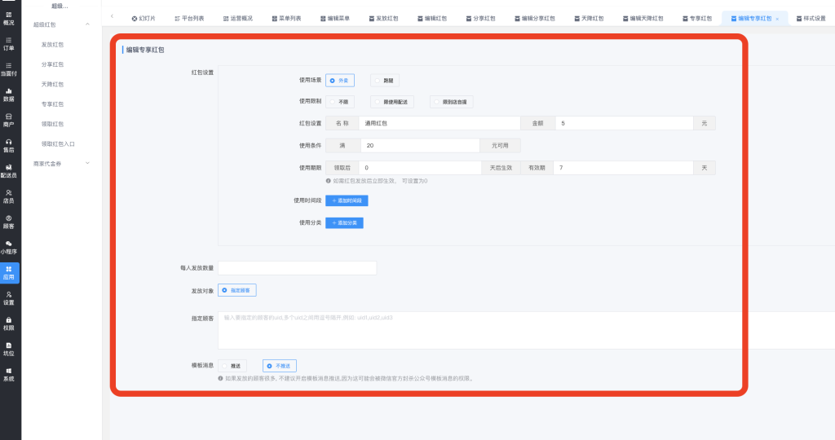Collapse the 超级红包 sidebar group

tap(87, 24)
